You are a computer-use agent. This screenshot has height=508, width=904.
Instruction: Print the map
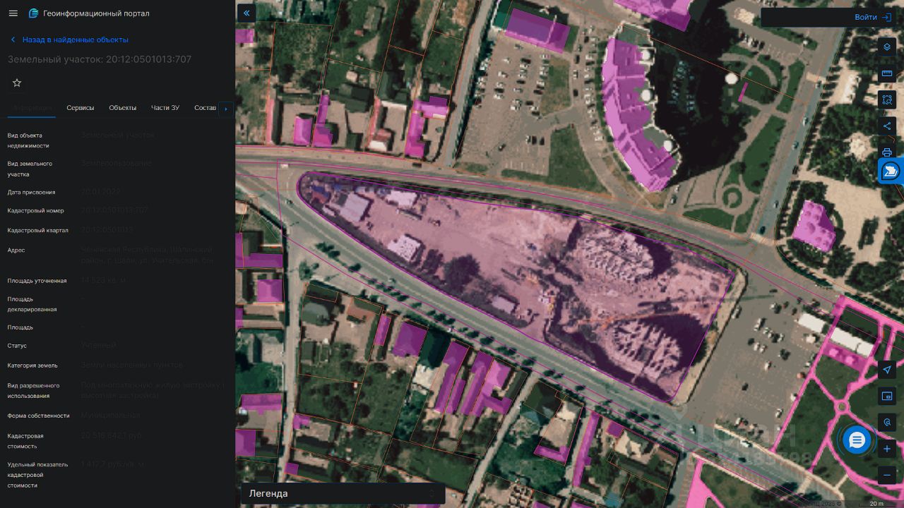coord(887,152)
